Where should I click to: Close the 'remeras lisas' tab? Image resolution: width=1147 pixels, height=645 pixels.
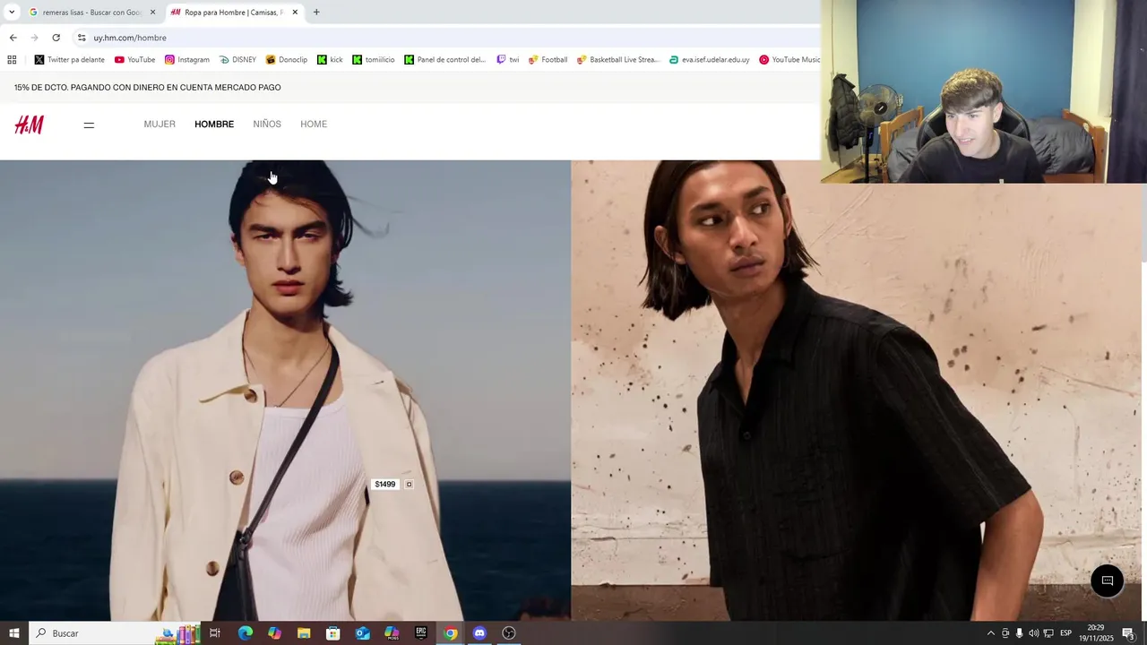point(152,13)
